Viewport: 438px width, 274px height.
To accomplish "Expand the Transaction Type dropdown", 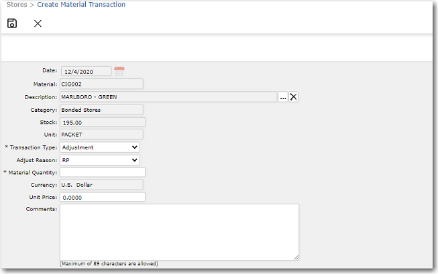I will click(99, 147).
